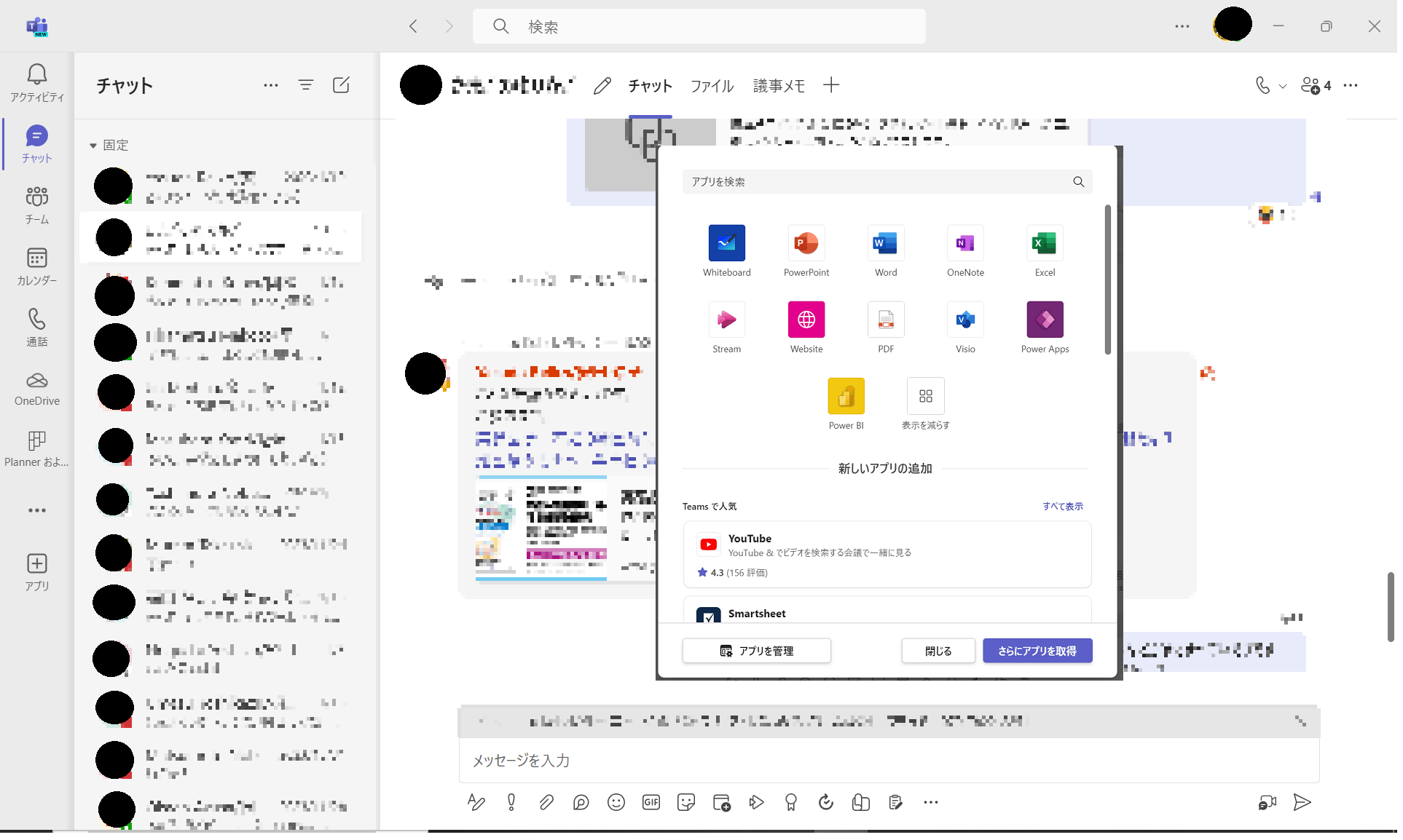Click the emoji smiley icon in compose toolbar
The image size is (1403, 840).
coord(616,802)
